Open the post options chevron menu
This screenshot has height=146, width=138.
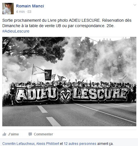135,5
